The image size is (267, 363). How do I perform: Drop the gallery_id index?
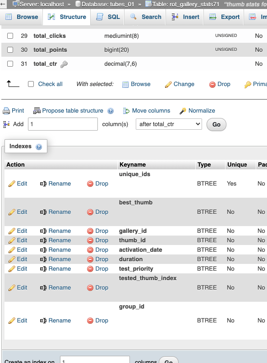pos(97,231)
